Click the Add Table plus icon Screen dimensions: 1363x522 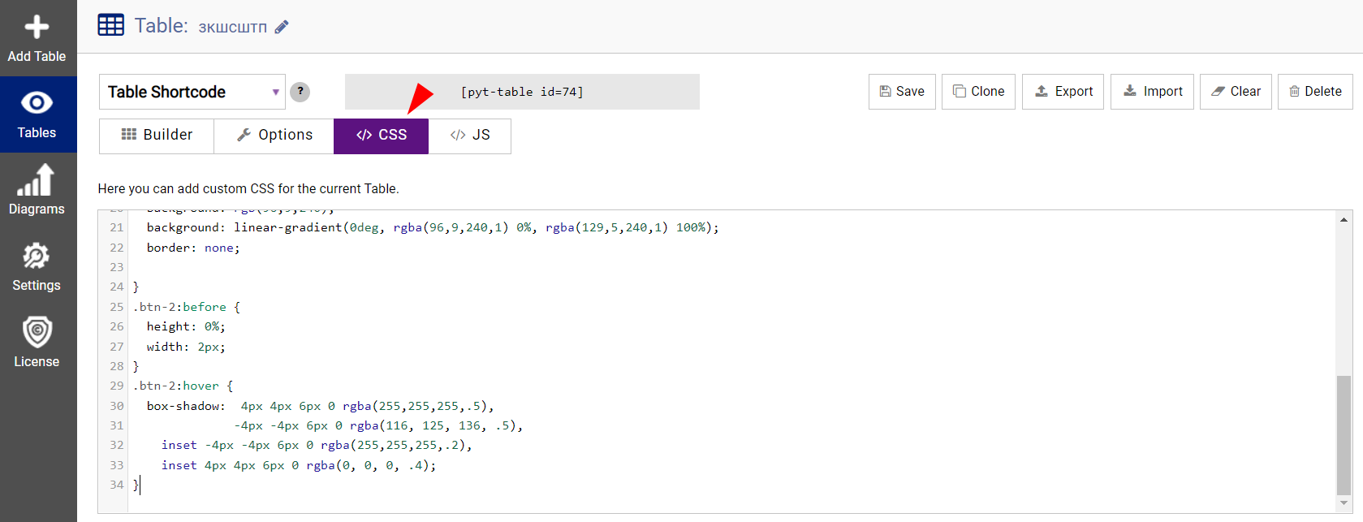(37, 27)
